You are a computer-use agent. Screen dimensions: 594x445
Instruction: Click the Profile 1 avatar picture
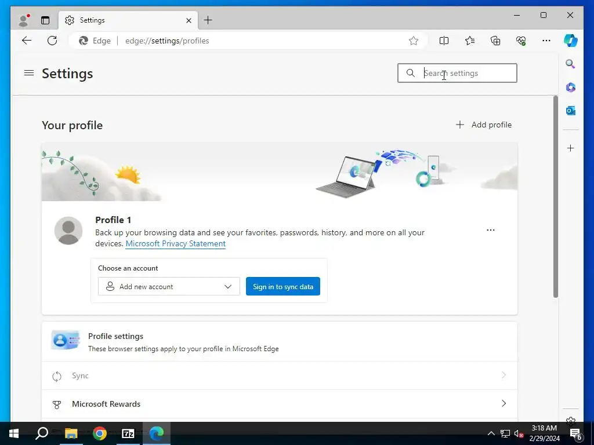click(x=68, y=231)
